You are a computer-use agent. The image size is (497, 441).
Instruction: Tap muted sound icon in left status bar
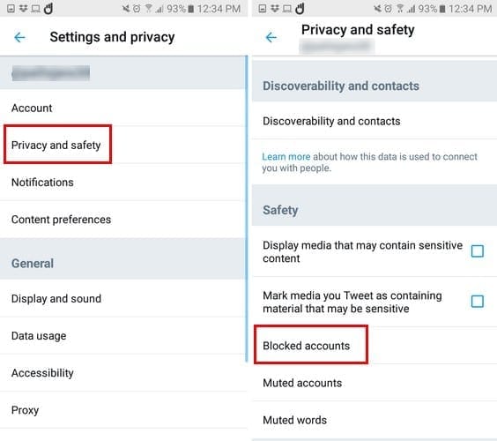click(x=126, y=9)
